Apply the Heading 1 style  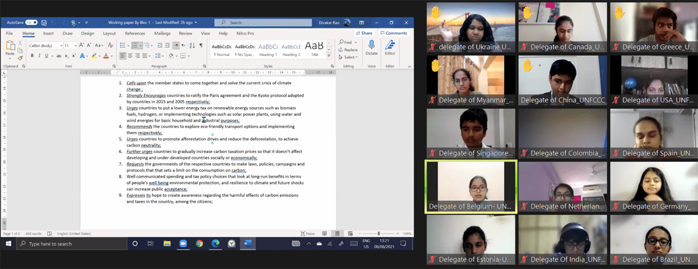pos(268,49)
